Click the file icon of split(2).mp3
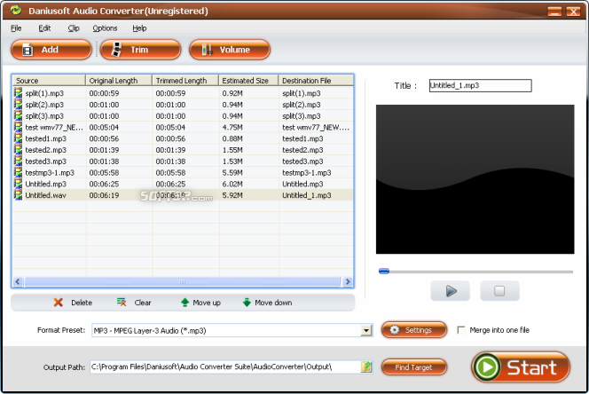The height and width of the screenshot is (394, 589). [x=18, y=104]
